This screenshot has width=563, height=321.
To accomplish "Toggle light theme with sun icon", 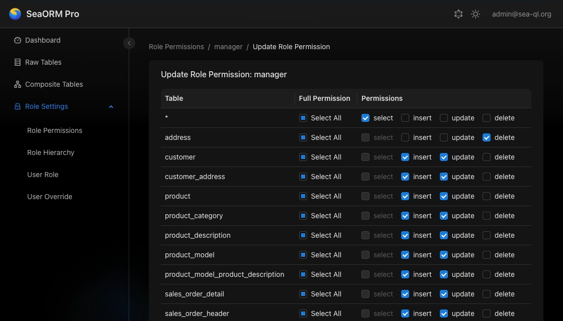I will point(476,14).
